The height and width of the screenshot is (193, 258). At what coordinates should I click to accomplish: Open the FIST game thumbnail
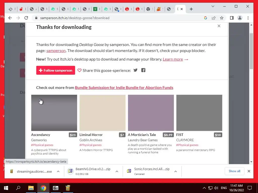pos(199,113)
